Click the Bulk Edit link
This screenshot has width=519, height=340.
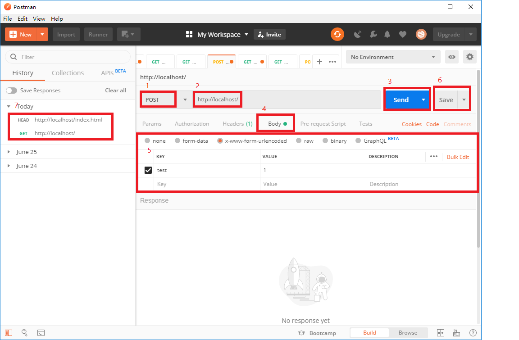click(458, 157)
